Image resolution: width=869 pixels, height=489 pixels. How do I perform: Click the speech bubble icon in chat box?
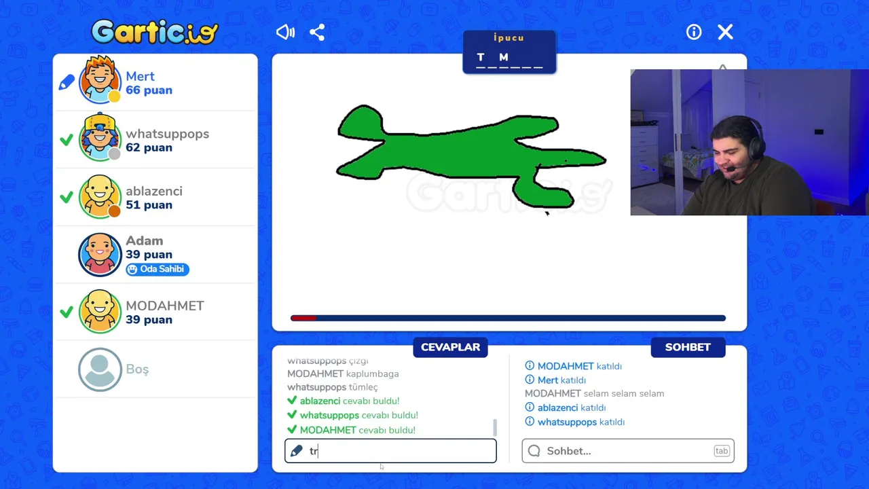point(534,451)
